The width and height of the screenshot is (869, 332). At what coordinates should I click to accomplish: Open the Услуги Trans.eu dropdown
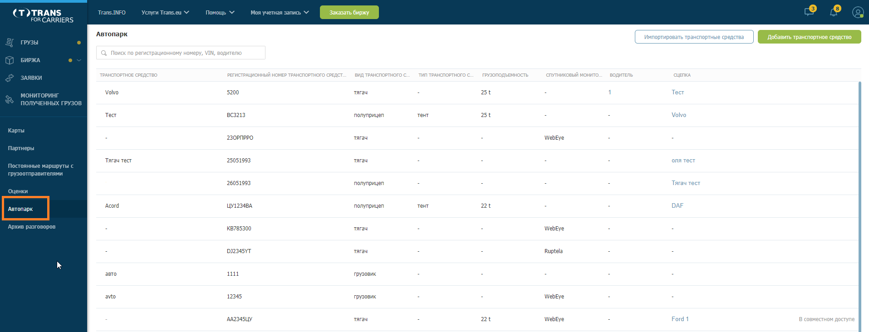click(x=165, y=12)
